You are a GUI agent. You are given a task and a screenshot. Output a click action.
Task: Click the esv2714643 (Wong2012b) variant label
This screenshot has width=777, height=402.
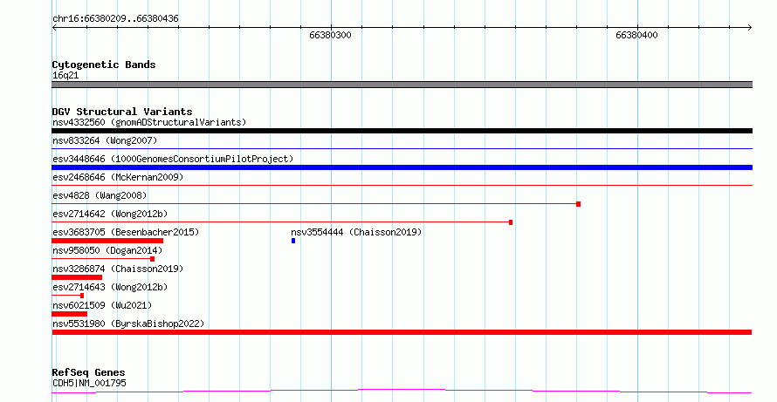[x=110, y=287]
